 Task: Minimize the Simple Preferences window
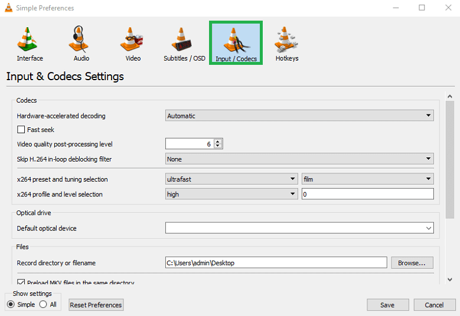pyautogui.click(x=396, y=8)
